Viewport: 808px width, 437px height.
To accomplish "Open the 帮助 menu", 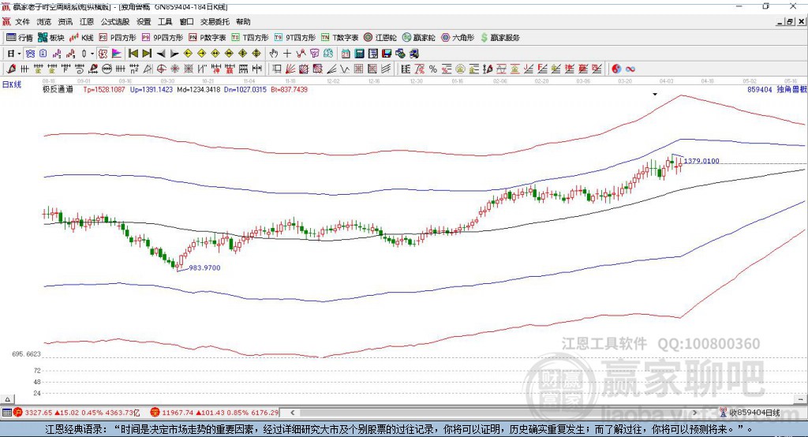I will point(243,21).
